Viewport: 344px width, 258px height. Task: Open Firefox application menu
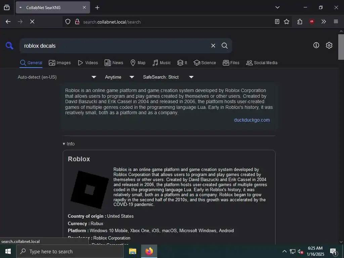pos(336,21)
